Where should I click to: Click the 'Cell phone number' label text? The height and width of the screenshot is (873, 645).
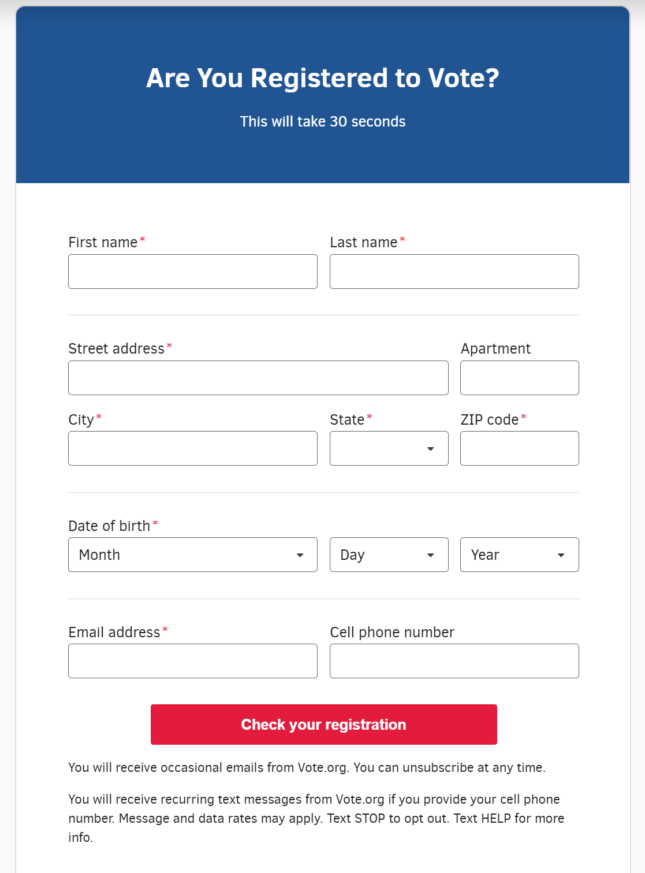392,632
